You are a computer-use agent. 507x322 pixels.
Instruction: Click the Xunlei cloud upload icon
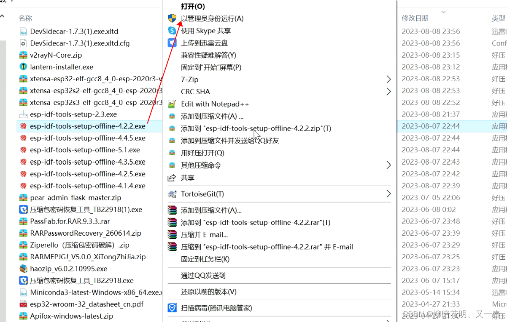pyautogui.click(x=172, y=43)
